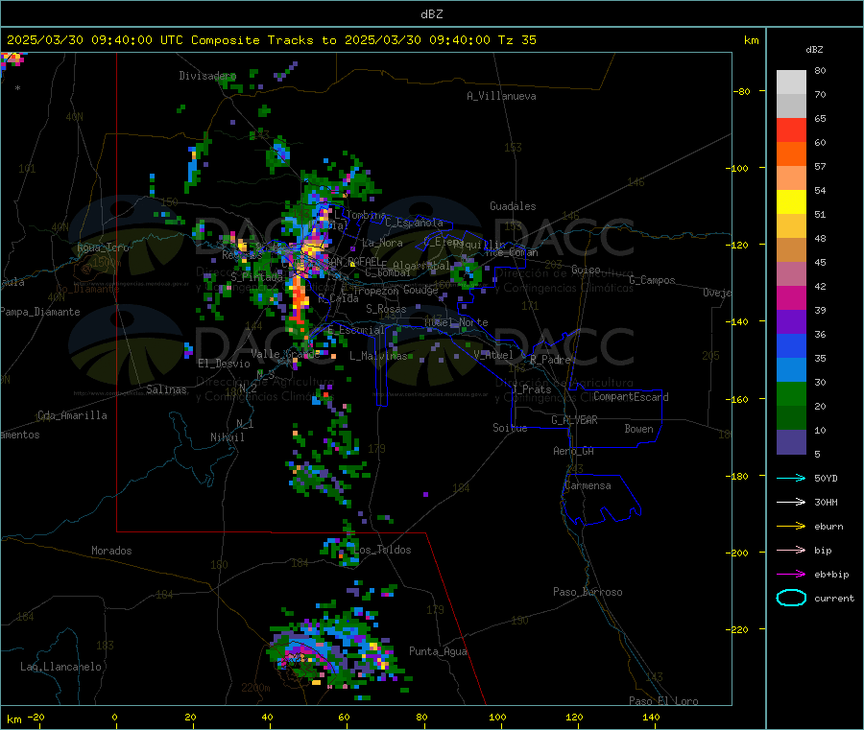
Task: Select the green 20 dBZ color band
Action: (791, 393)
